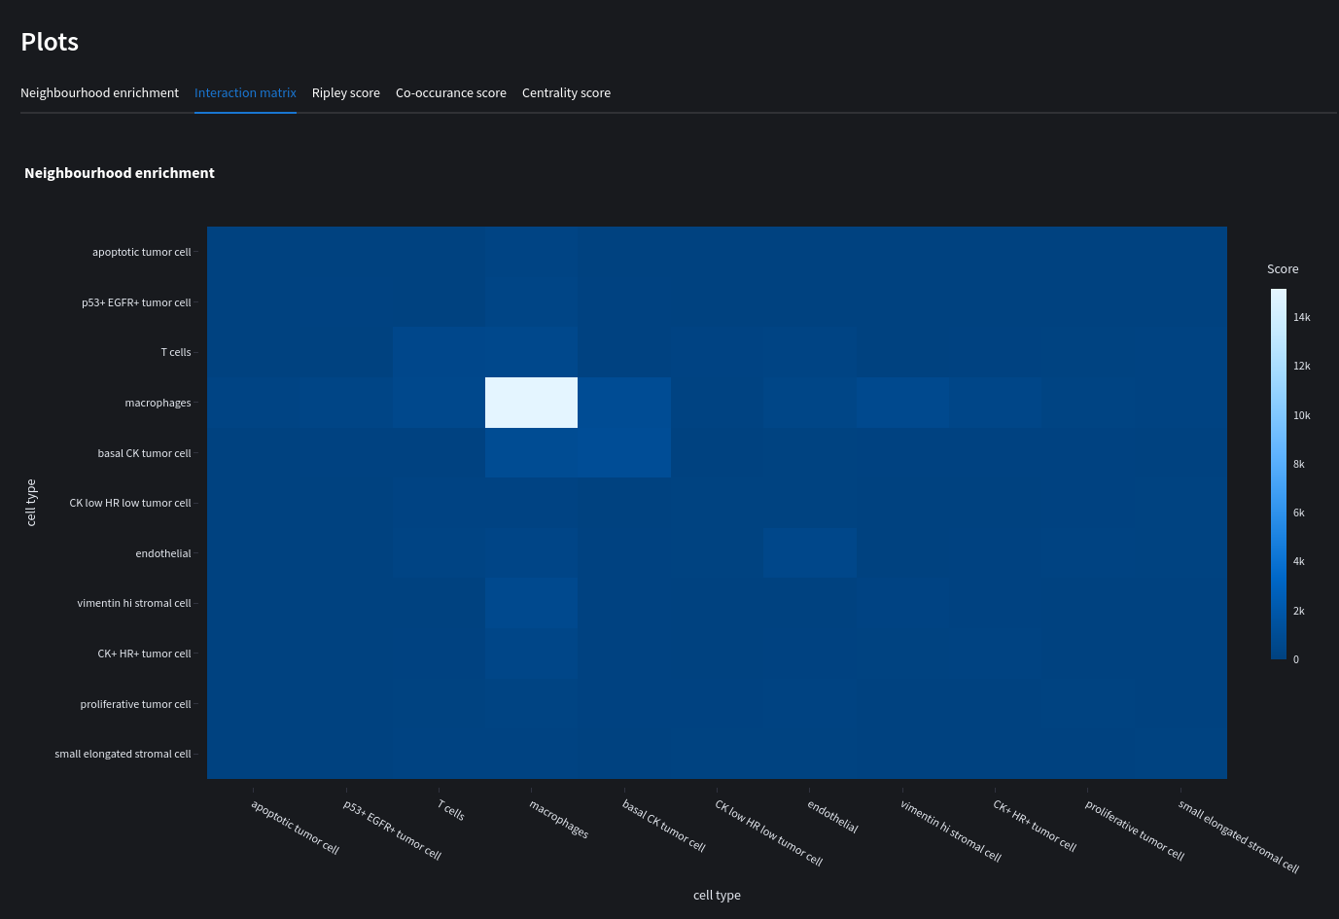Click the 'p53+ EGFR+ tumor cell' x-axis label
Screen dimensions: 1339x919
click(393, 831)
